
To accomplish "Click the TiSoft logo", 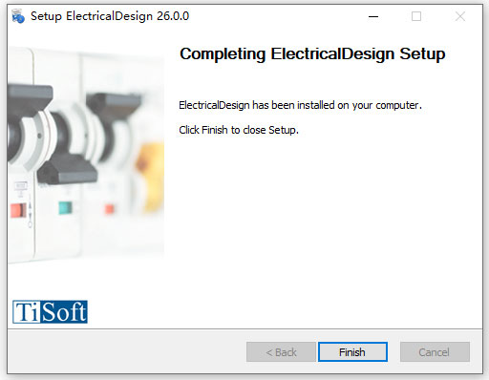I will [50, 312].
